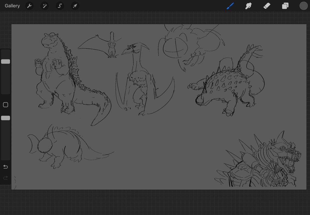Tap the square Modify button on sidebar
Viewport: 310px width, 215px height.
click(x=5, y=105)
